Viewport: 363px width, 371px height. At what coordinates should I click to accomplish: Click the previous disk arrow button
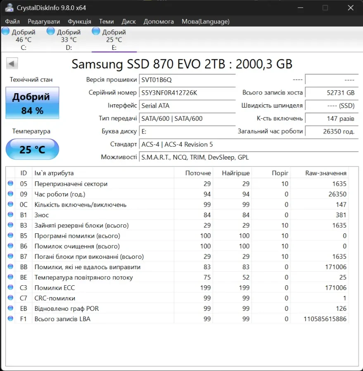click(12, 63)
